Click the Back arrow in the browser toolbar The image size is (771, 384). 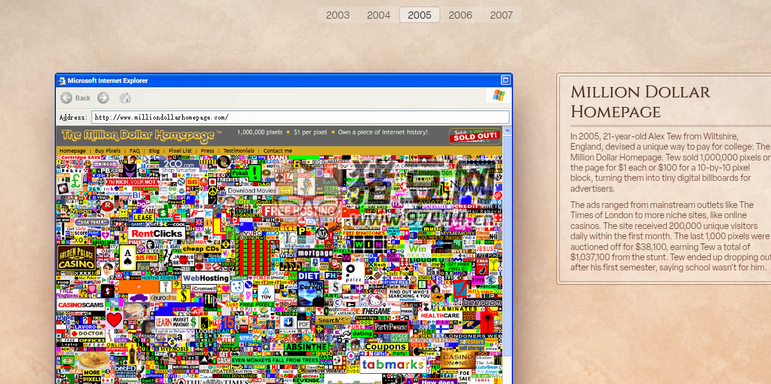coord(67,98)
